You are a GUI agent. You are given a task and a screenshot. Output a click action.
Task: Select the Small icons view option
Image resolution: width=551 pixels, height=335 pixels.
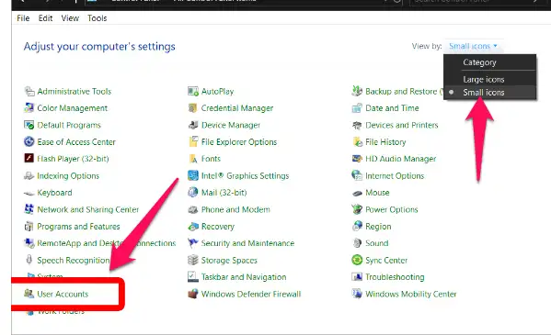point(484,93)
